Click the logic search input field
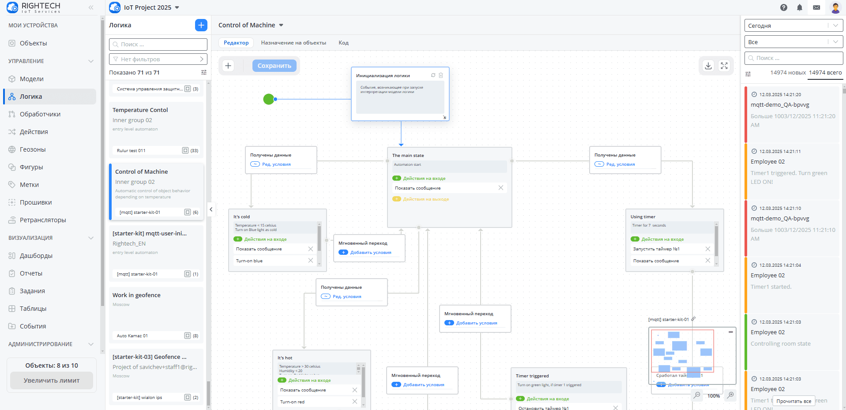 coord(158,45)
